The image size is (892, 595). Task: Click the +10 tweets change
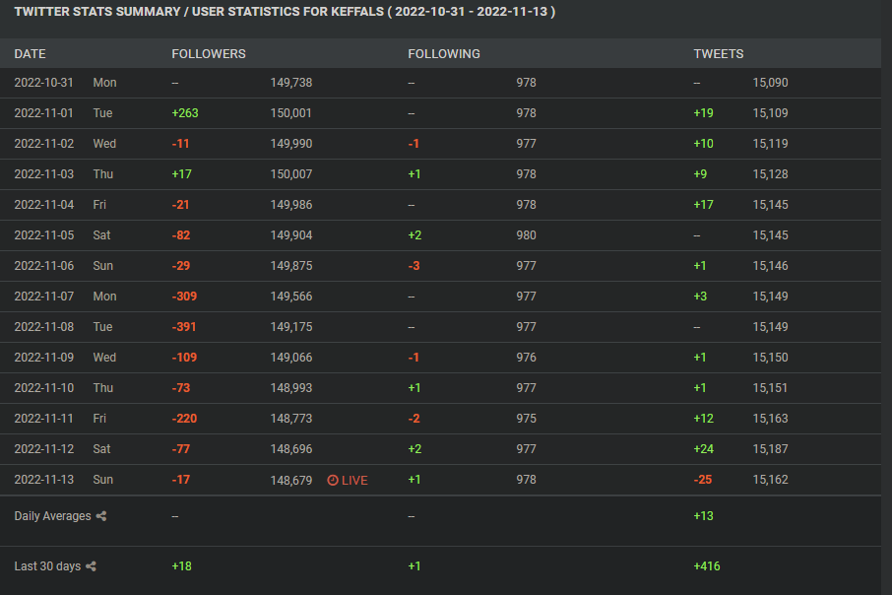(x=703, y=144)
